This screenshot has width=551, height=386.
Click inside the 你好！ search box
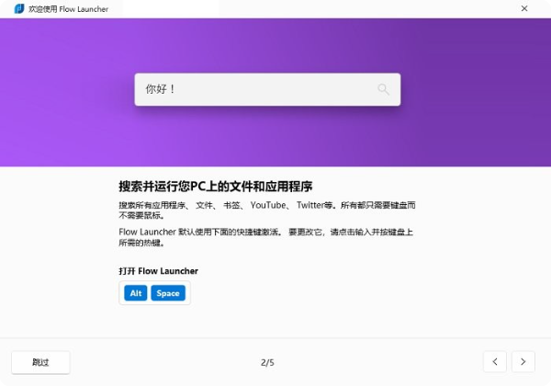pos(267,89)
